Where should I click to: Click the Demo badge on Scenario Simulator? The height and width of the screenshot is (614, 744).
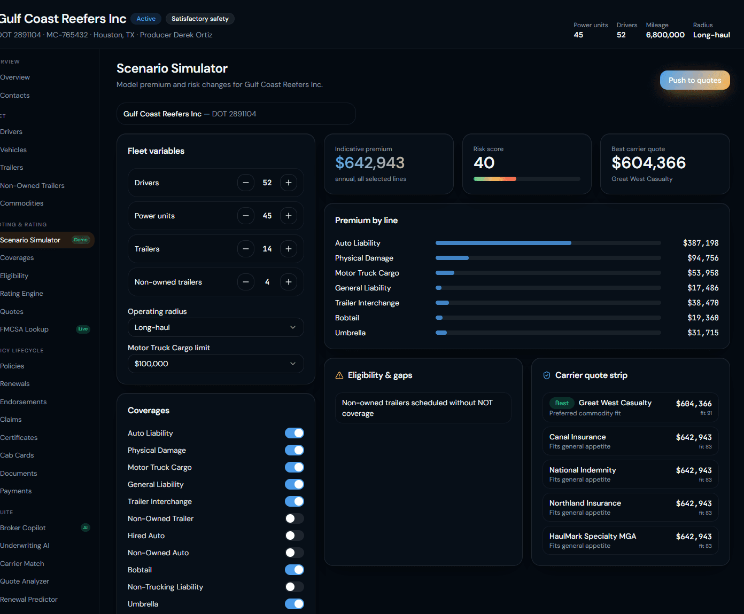pyautogui.click(x=81, y=240)
